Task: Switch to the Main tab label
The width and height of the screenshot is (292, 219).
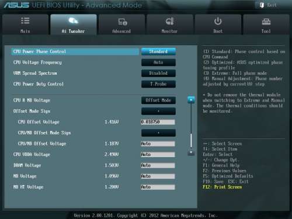Action: 25,31
